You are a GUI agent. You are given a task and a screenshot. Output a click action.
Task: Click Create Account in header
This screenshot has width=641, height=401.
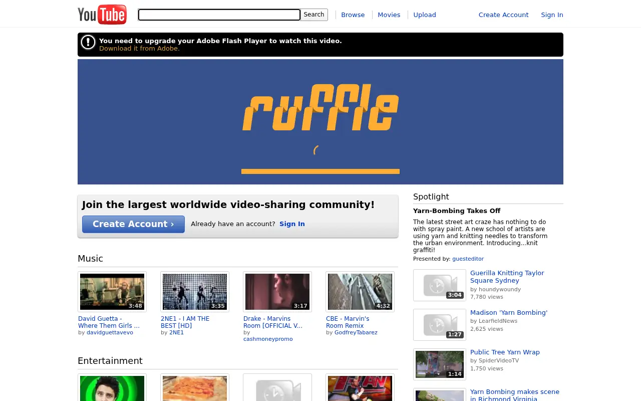click(503, 15)
